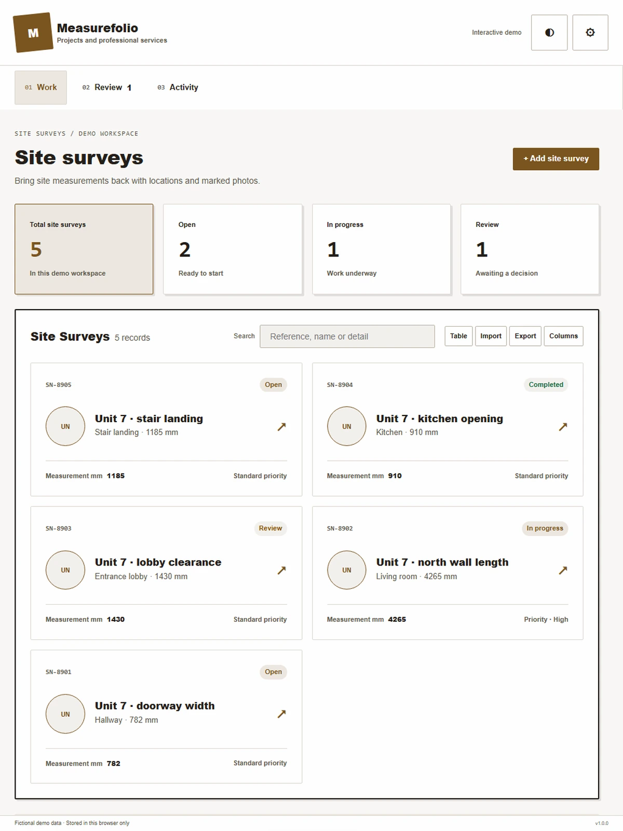Click measurement value 1185
The image size is (623, 831).
[x=116, y=476]
